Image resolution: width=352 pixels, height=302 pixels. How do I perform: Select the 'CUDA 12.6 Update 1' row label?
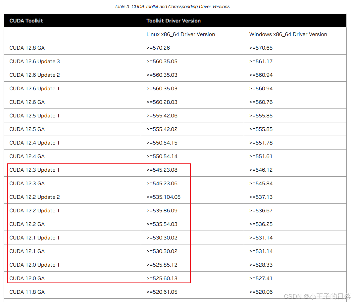[x=34, y=89]
